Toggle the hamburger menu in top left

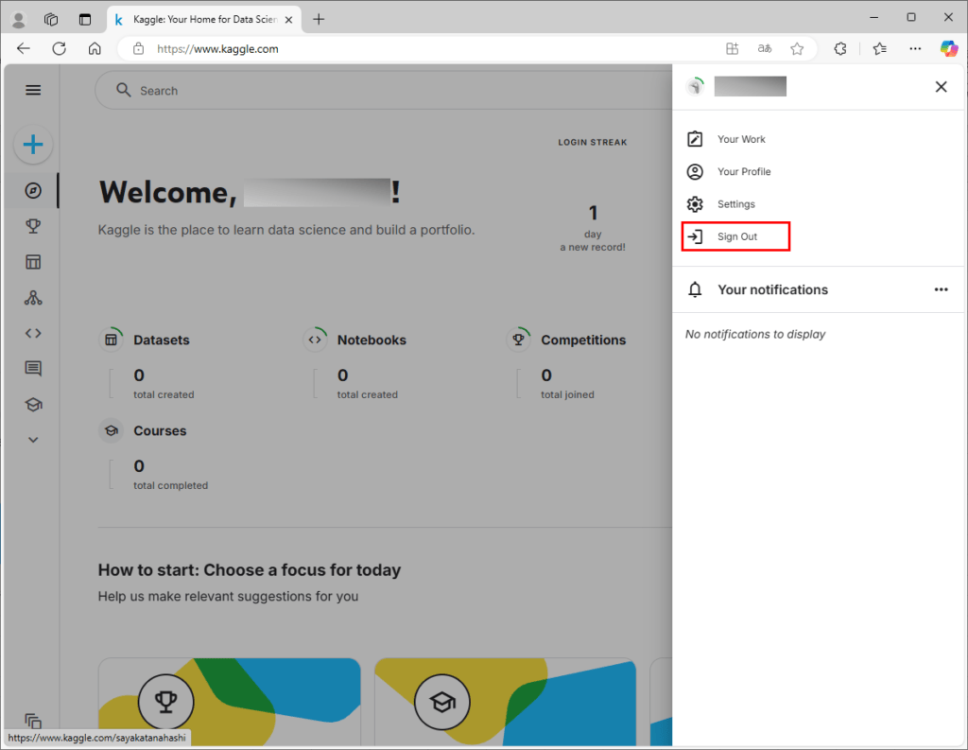[33, 90]
